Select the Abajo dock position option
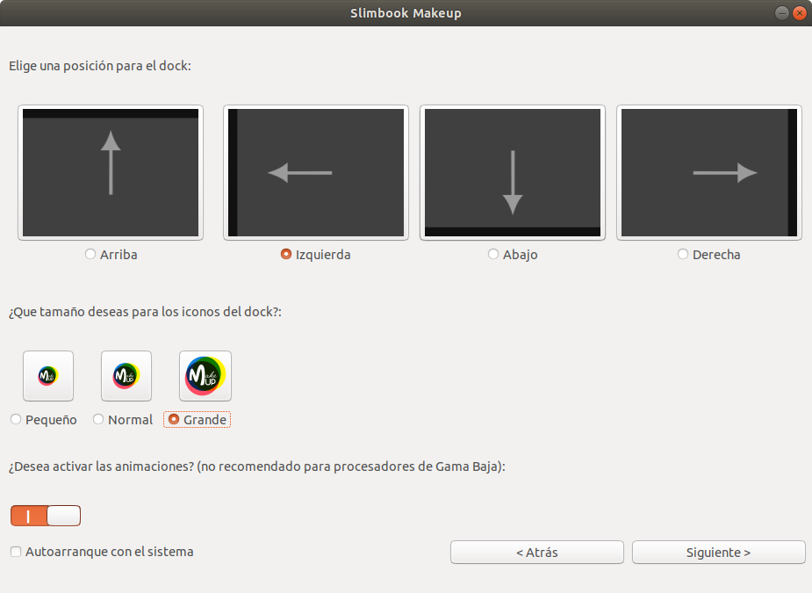 (493, 255)
